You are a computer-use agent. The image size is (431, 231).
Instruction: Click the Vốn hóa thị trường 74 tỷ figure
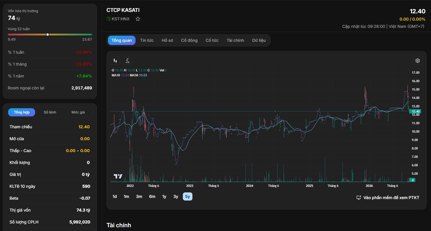click(x=14, y=18)
